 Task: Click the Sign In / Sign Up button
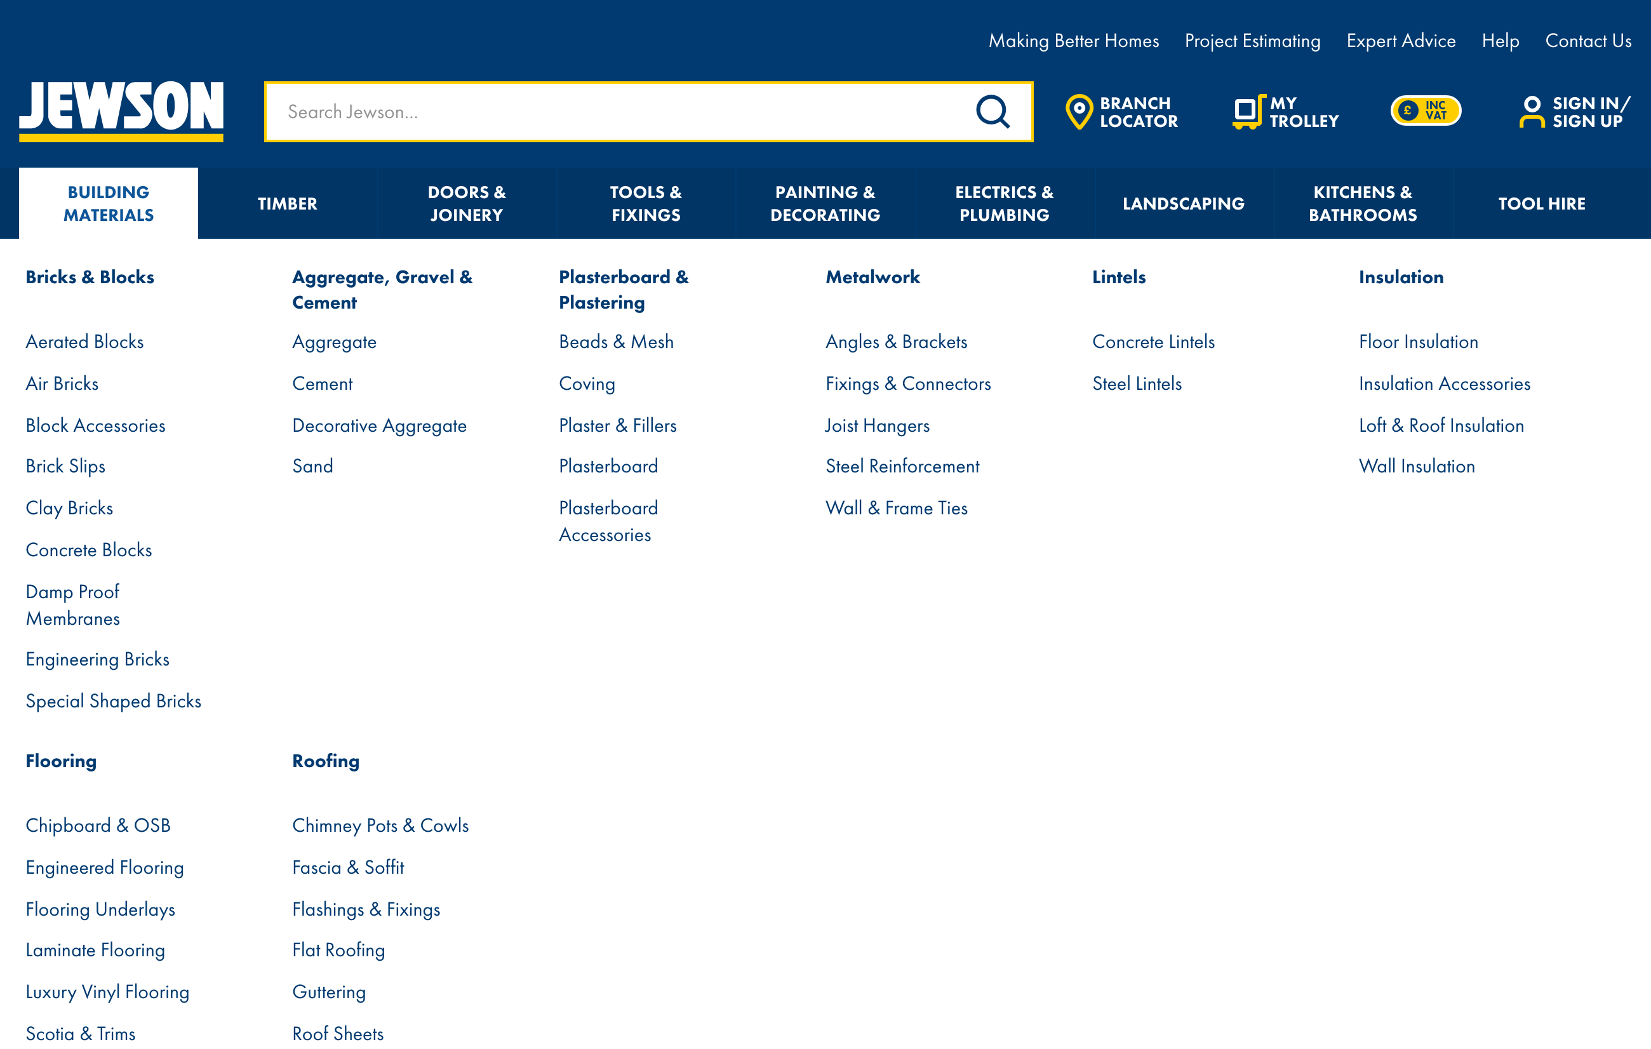pos(1573,110)
